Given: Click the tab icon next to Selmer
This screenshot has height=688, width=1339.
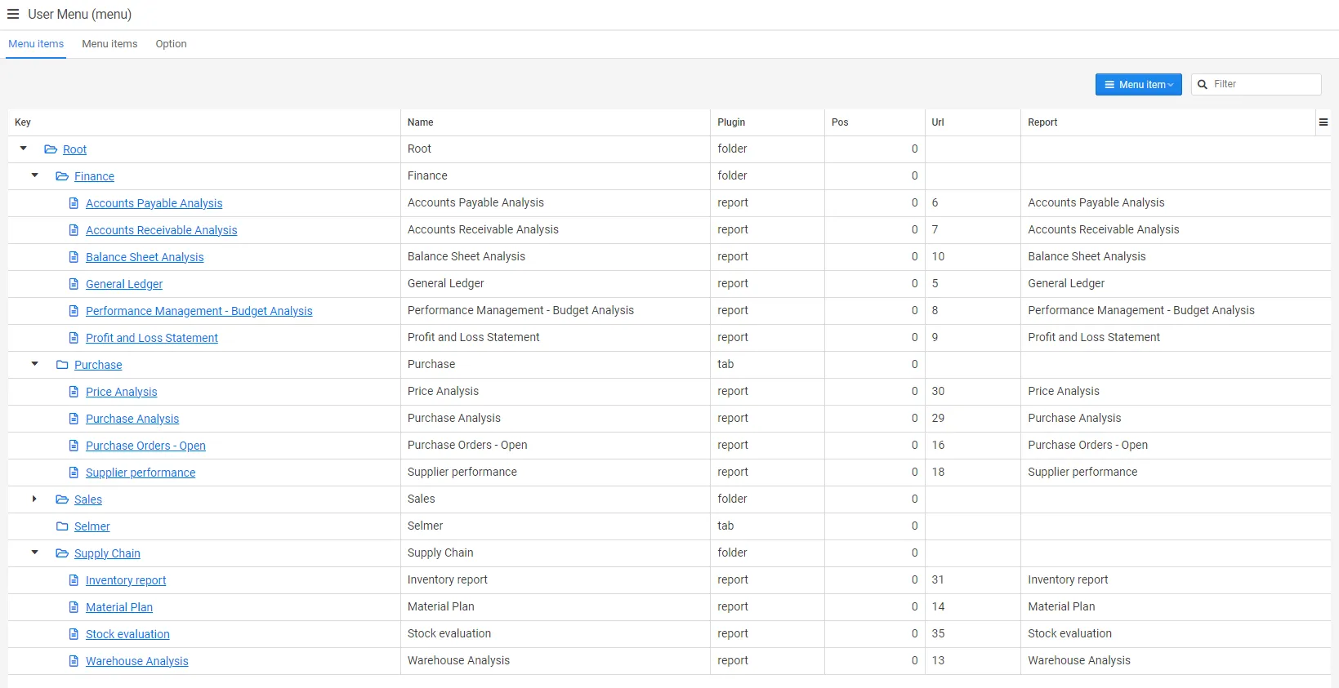Looking at the screenshot, I should tap(62, 526).
